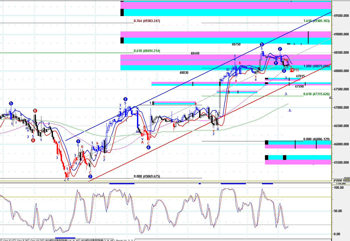Switch to the Osc 5,17 indicator tab
Screen dimensions: 350x241
tap(8, 240)
